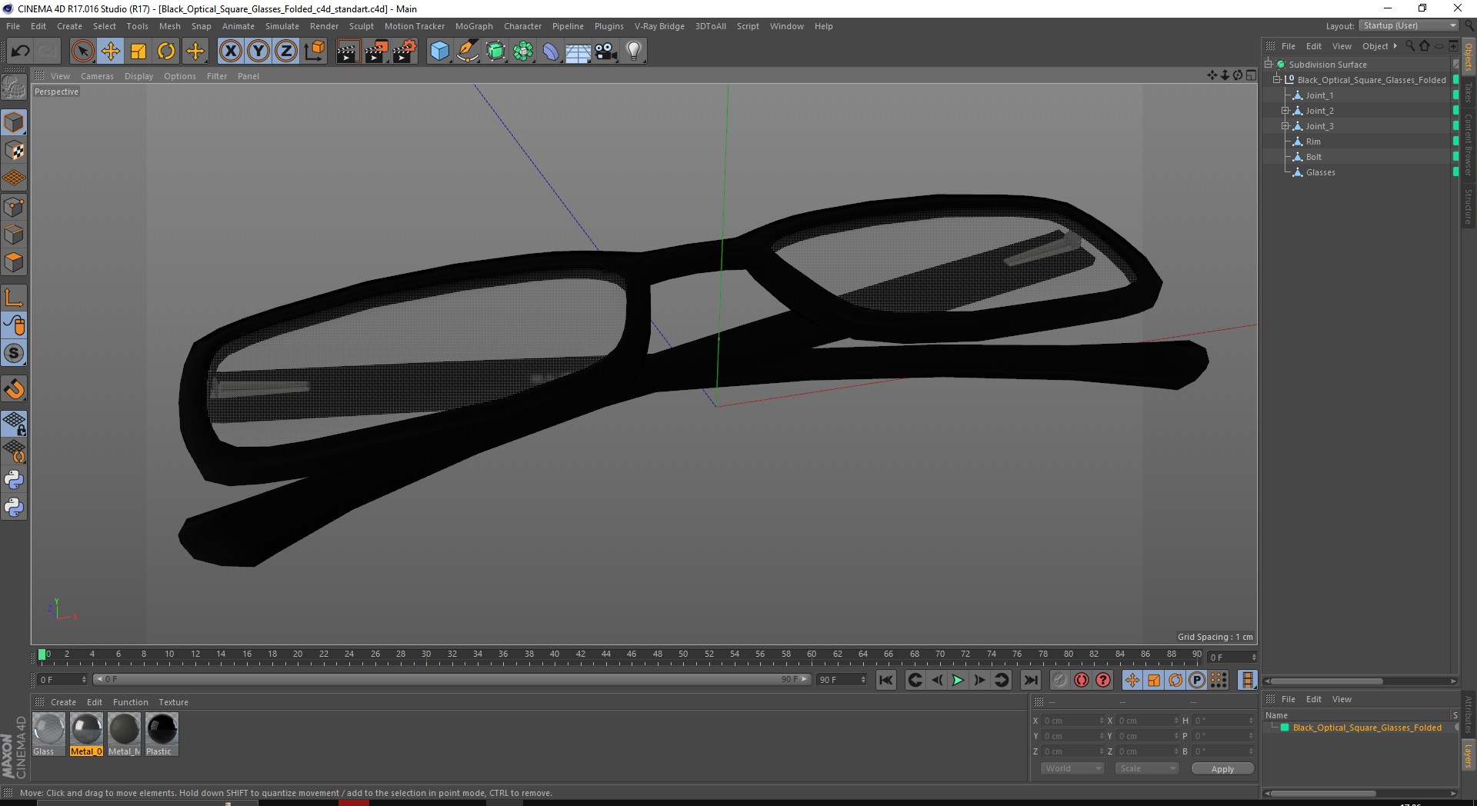Open the Layers side tab
Image resolution: width=1477 pixels, height=806 pixels.
click(x=1469, y=756)
